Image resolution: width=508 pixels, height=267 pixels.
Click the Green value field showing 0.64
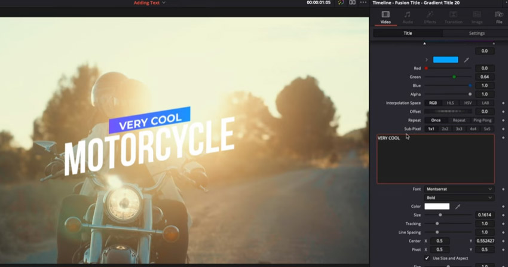pos(484,77)
